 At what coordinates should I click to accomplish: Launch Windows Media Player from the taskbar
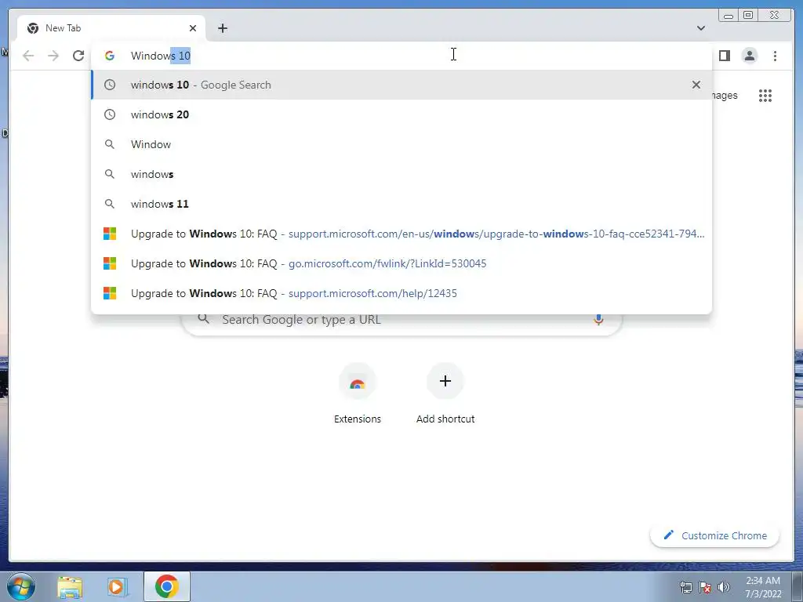coord(117,586)
